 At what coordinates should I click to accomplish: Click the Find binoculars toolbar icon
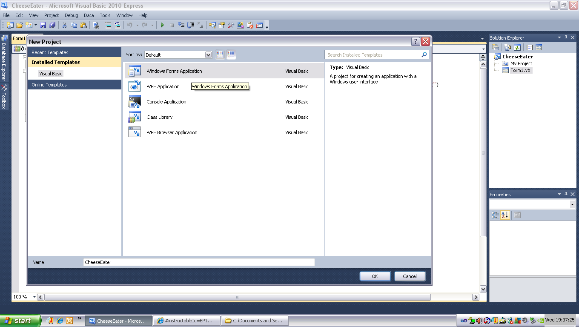point(96,26)
